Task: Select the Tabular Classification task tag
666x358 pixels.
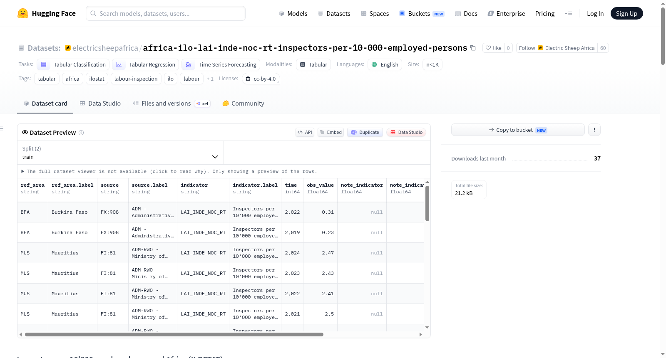Action: click(x=73, y=64)
